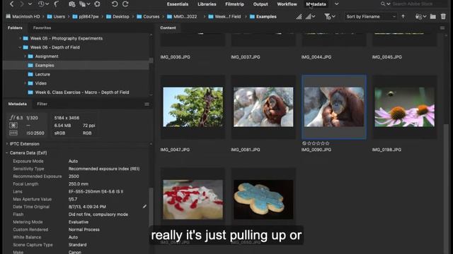453x254 pixels.
Task: Navigate to pj9847pw in the path bar
Action: (86, 16)
